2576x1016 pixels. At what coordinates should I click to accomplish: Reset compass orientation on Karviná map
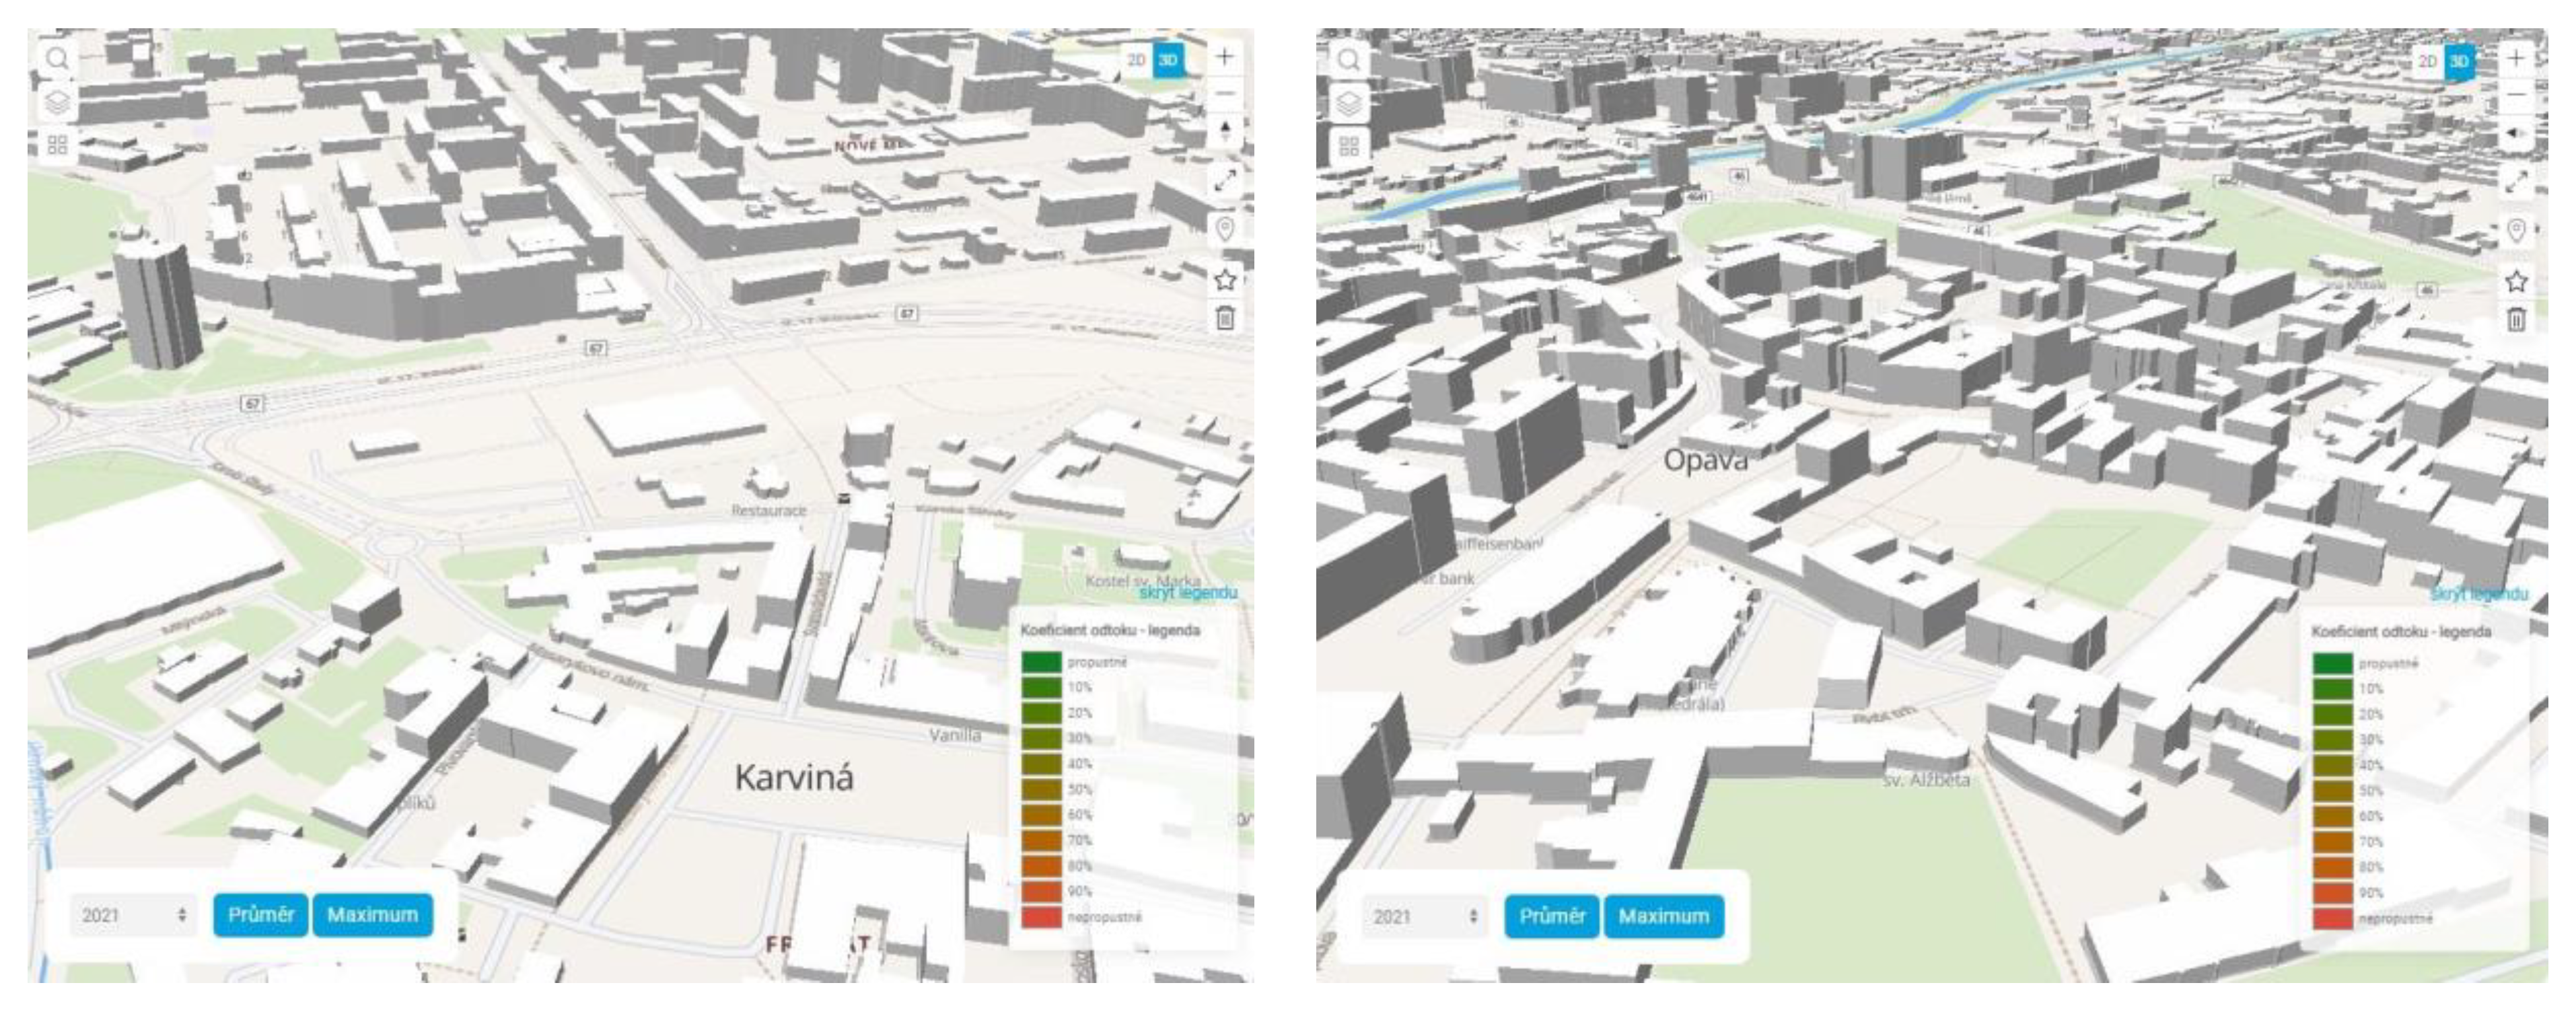1225,130
